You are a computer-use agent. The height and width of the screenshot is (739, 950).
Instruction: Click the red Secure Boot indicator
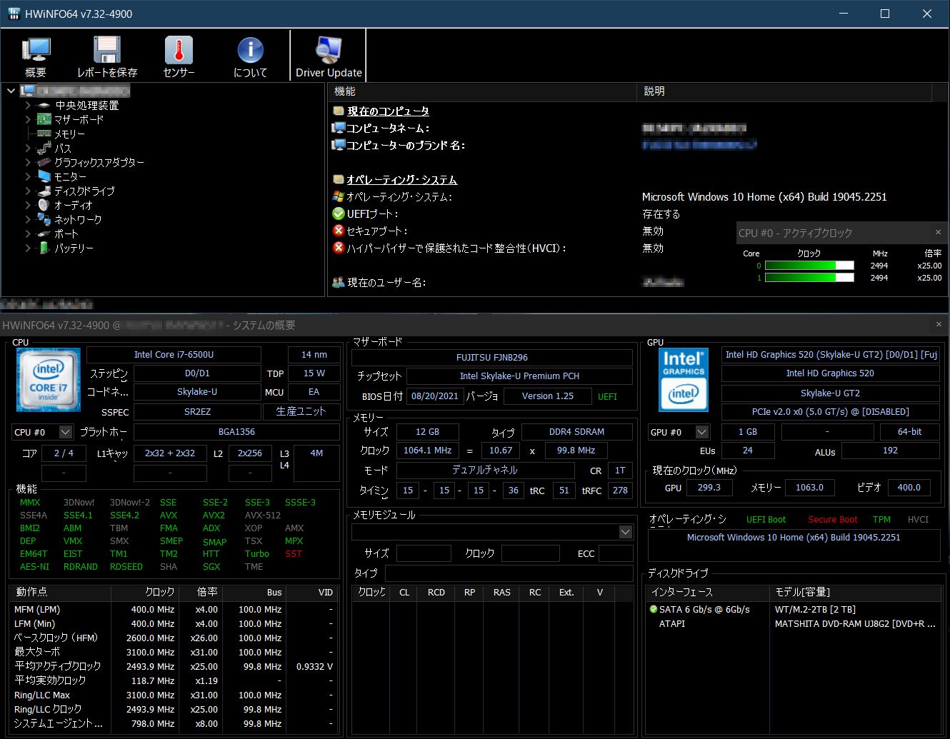(x=832, y=520)
